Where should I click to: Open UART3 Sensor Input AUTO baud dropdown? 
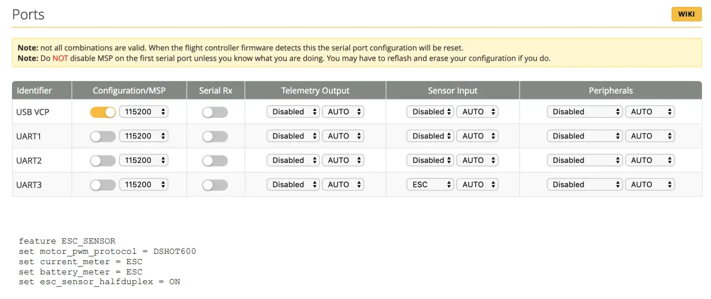tap(477, 185)
